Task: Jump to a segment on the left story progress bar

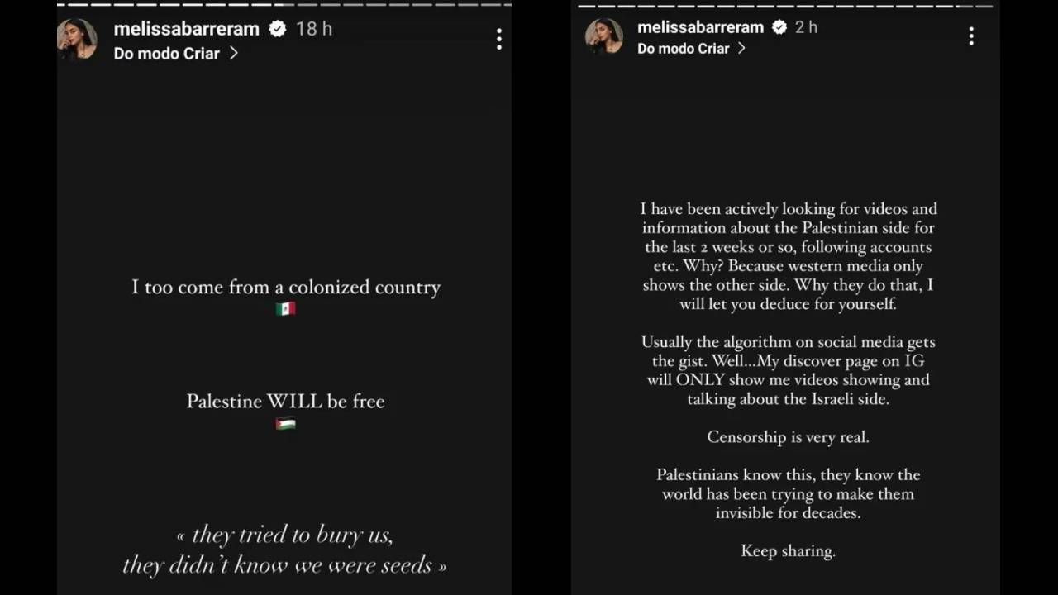Action: (284, 4)
